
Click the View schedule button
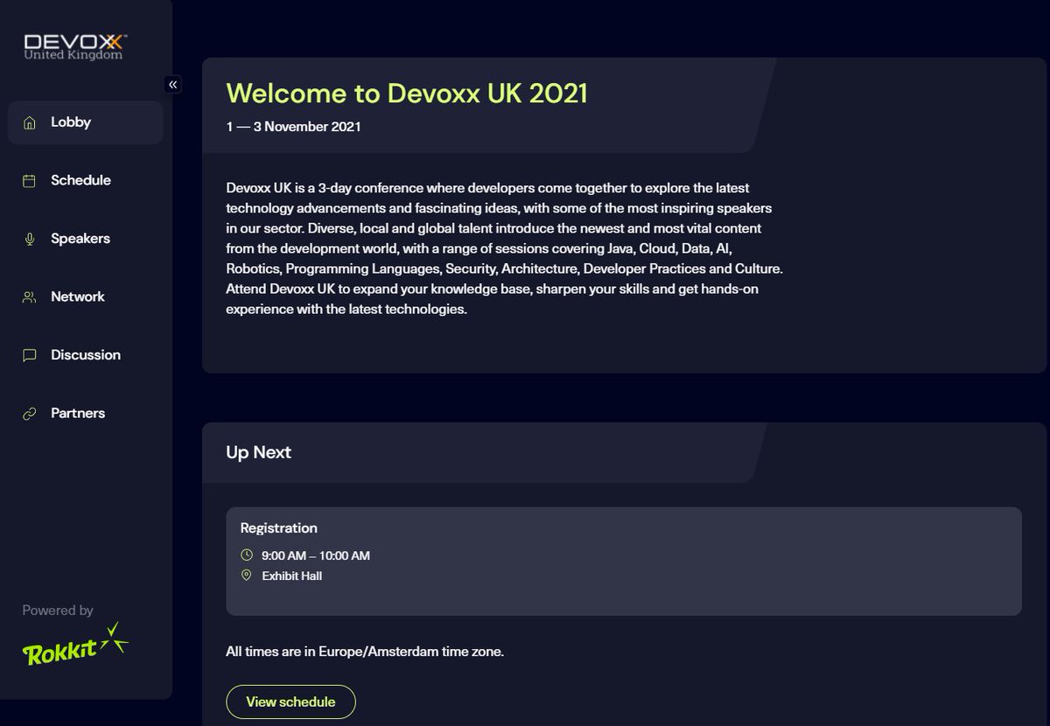(291, 702)
